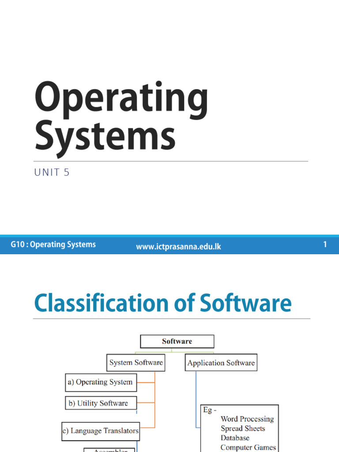This screenshot has width=339, height=452.
Task: Click the 'Computer Games' example text
Action: click(248, 448)
